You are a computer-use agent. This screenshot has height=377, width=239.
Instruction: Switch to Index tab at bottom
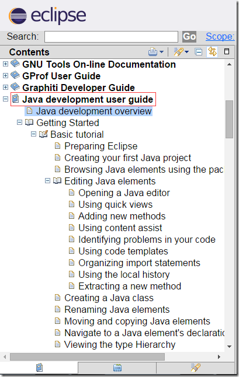(117, 368)
